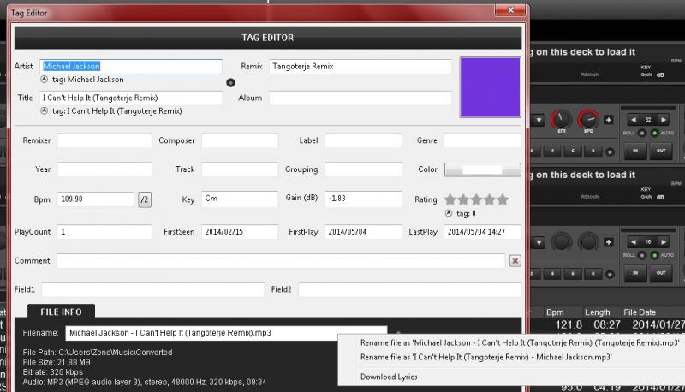
Task: Click the red X beside Comment field
Action: [515, 261]
